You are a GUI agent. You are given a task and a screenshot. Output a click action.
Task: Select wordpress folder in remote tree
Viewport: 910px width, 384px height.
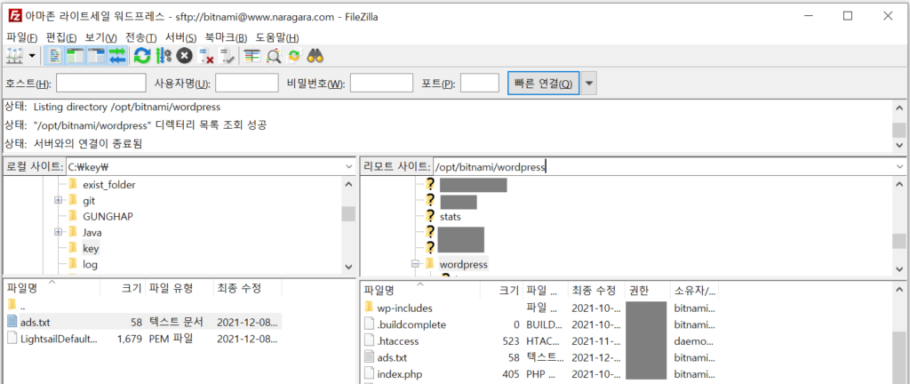coord(463,264)
